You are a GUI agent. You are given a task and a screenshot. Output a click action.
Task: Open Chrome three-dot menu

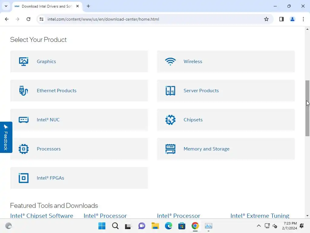point(303,19)
